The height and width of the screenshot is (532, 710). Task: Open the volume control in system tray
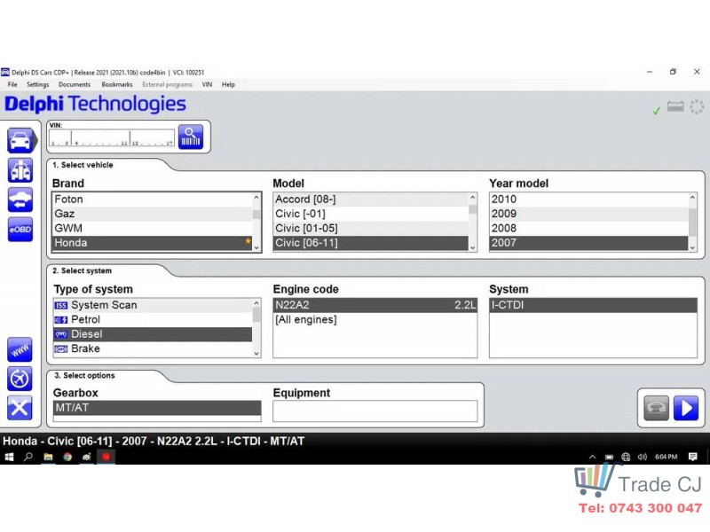(x=642, y=457)
